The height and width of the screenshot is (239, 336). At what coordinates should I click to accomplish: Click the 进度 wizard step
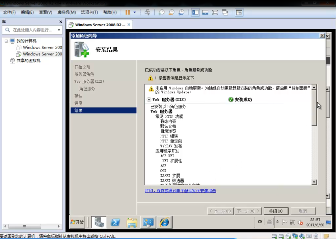[78, 103]
